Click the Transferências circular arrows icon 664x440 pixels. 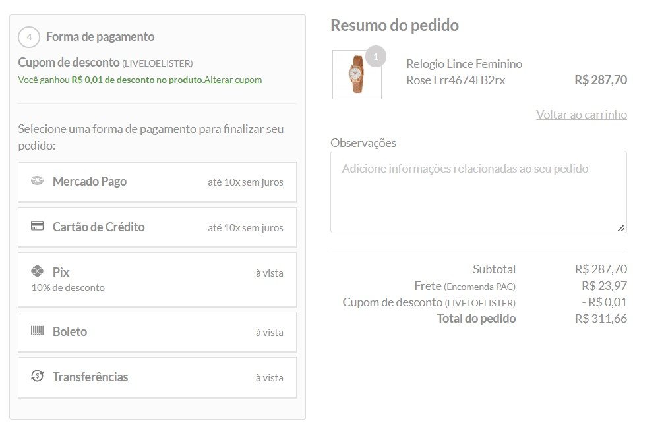(38, 375)
